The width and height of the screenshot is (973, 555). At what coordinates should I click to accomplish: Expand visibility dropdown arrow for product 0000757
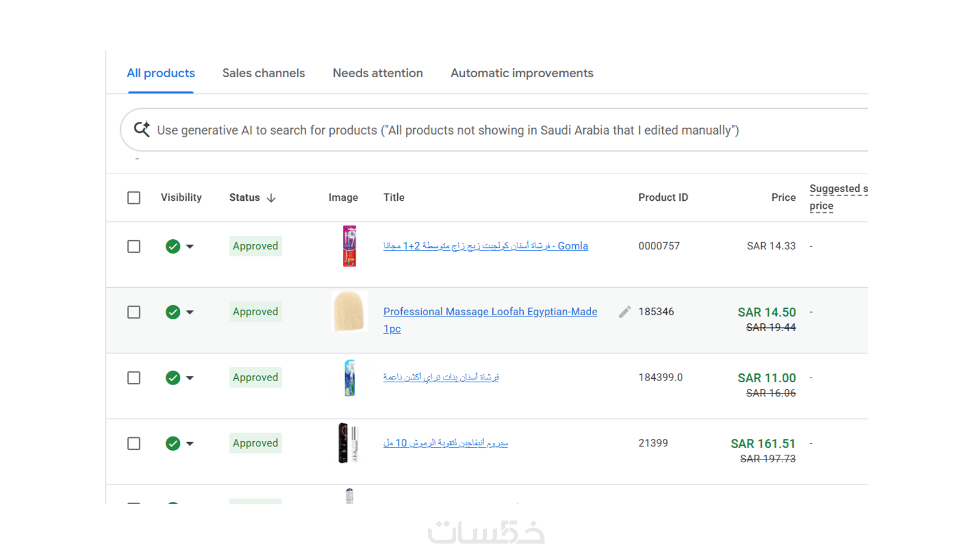tap(190, 247)
